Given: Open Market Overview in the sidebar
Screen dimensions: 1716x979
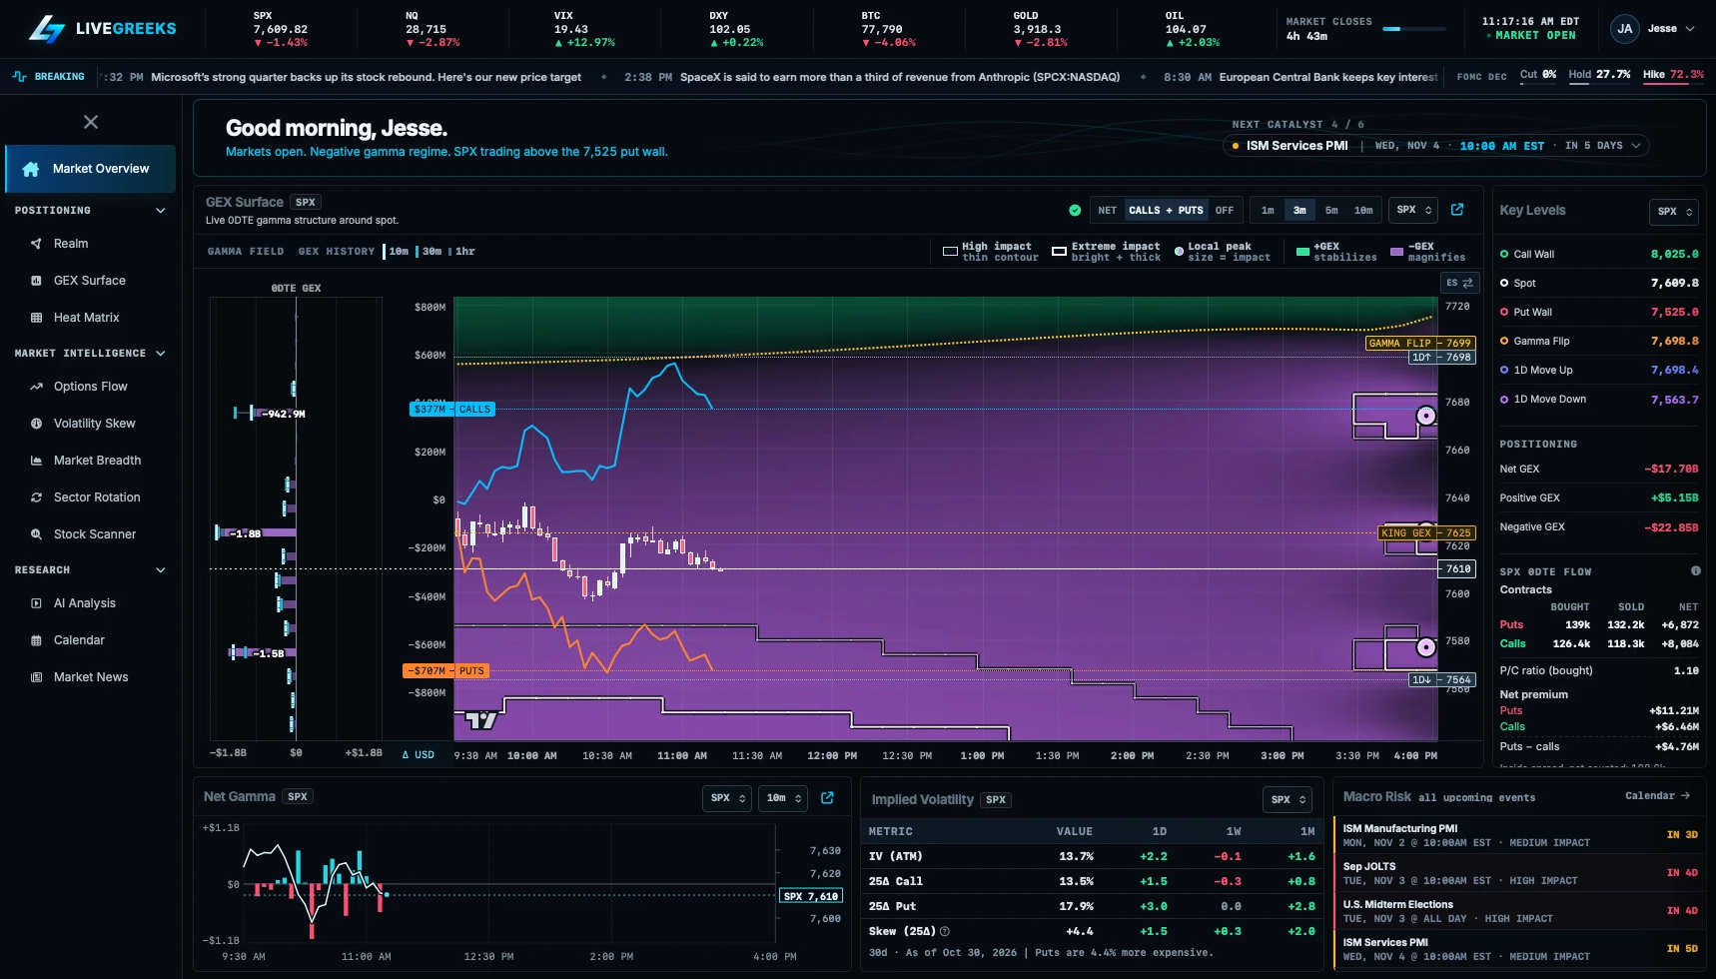Looking at the screenshot, I should pyautogui.click(x=91, y=169).
